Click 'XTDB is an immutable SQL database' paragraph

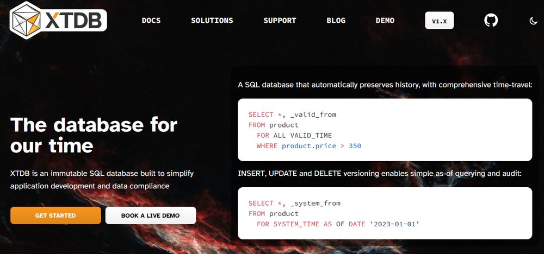102,179
